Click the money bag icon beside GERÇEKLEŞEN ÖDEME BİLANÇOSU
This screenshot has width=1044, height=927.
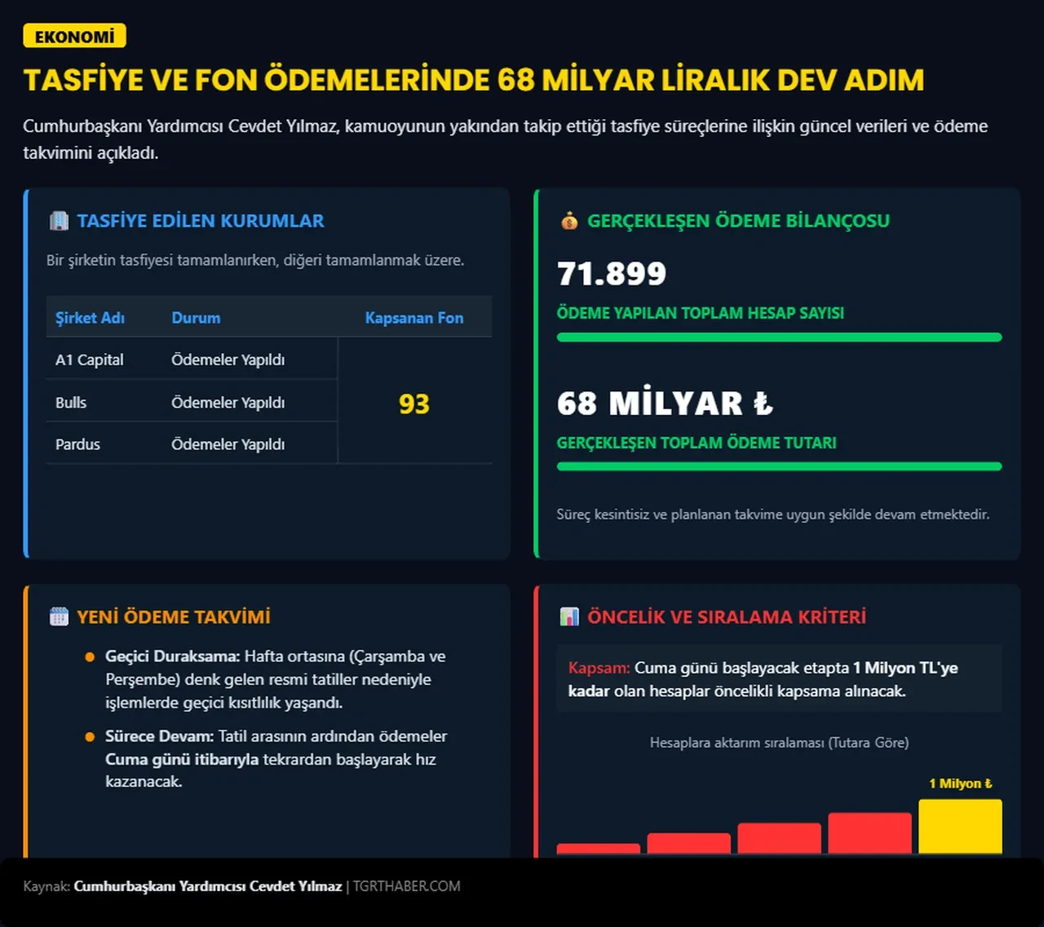(x=569, y=221)
